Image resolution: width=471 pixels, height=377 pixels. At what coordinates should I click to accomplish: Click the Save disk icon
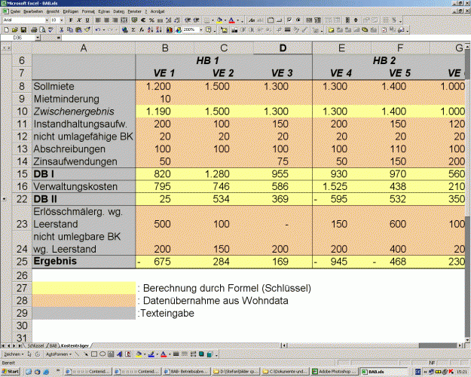[x=22, y=29]
